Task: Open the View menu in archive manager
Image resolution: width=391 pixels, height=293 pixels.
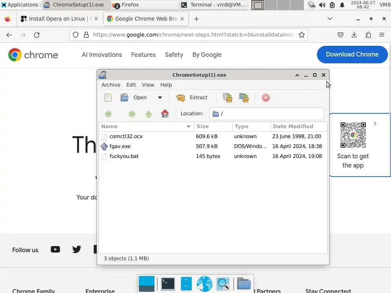Action: [x=148, y=85]
